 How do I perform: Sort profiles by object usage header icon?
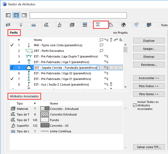(x=121, y=40)
